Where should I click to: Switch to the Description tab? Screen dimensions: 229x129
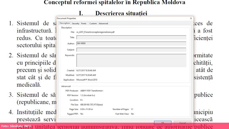point(65,24)
